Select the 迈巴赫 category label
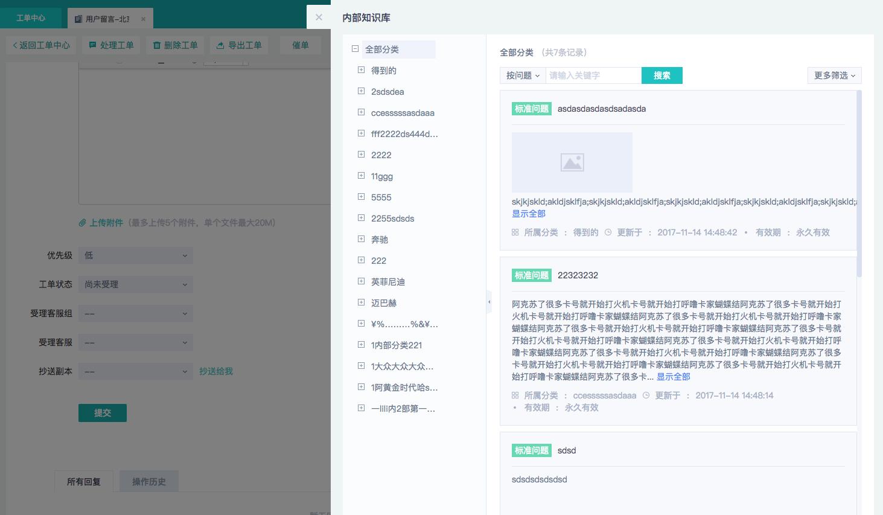Viewport: 883px width, 515px height. point(384,303)
